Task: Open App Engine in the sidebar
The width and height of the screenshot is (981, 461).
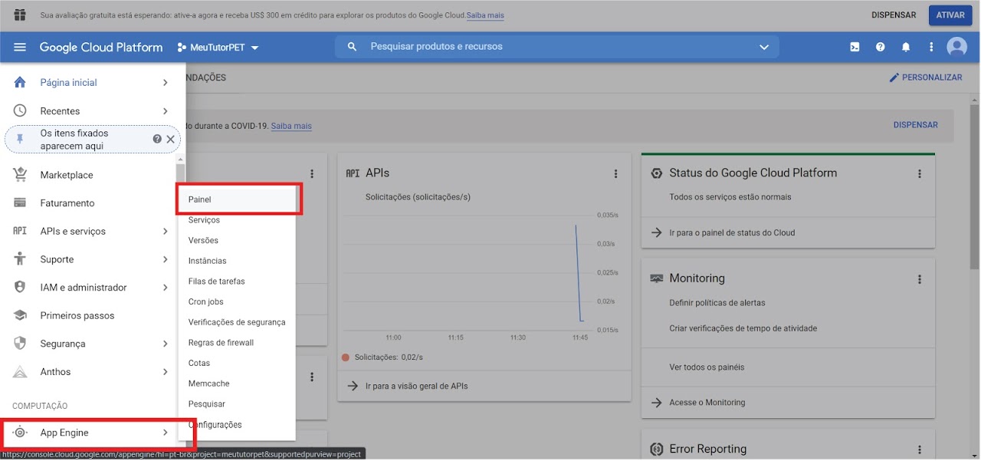Action: 64,433
